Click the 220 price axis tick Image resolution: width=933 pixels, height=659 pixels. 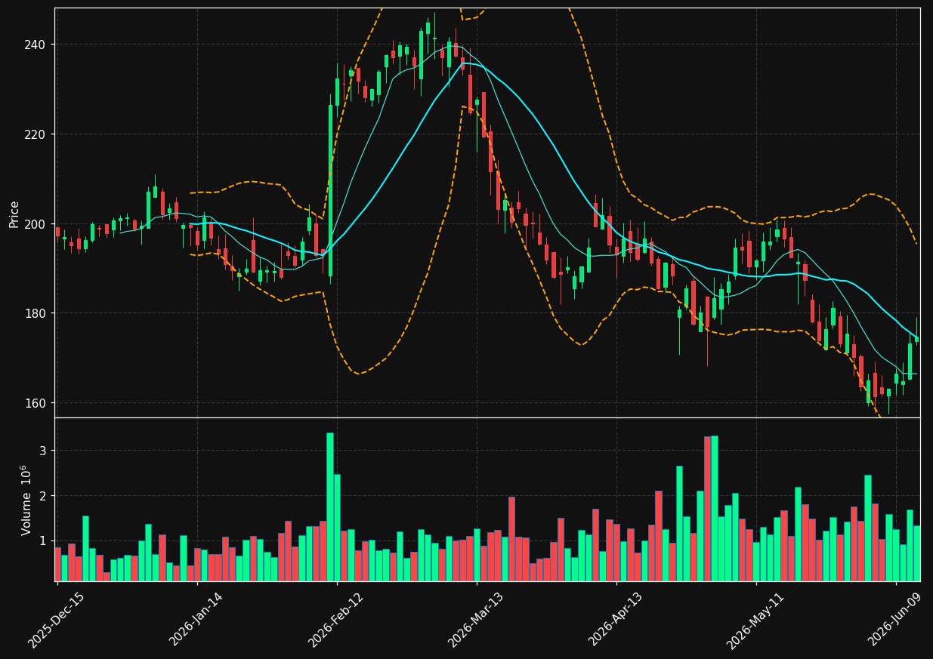point(35,134)
